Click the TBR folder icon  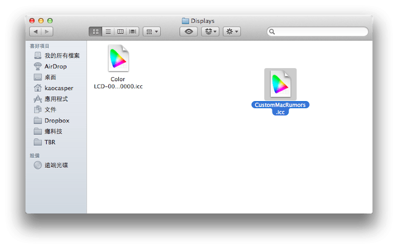38,142
